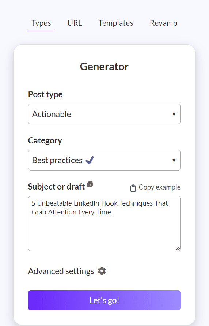Select the Revamp tab
The image size is (209, 326).
(164, 23)
